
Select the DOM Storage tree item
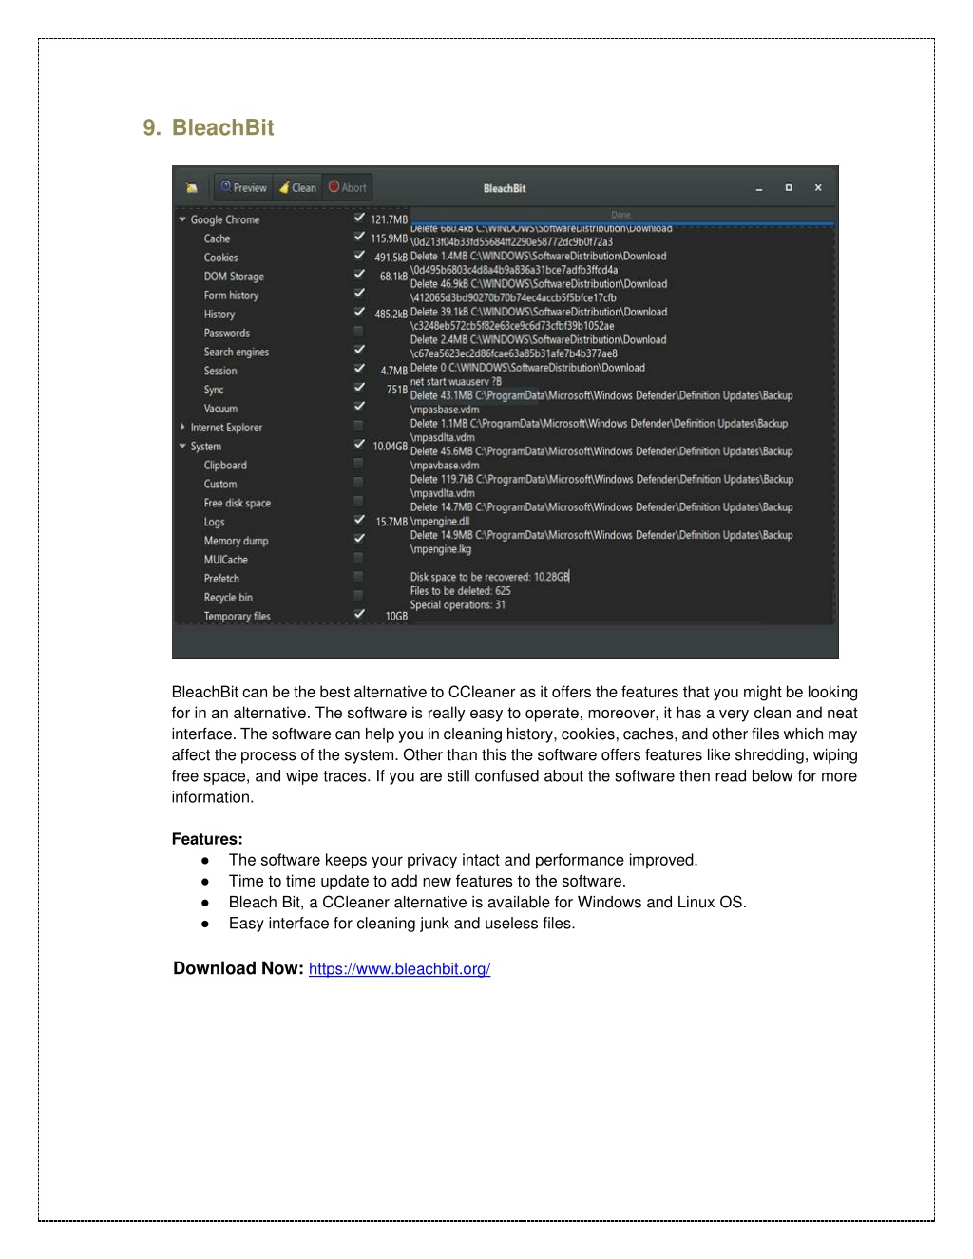pyautogui.click(x=234, y=277)
